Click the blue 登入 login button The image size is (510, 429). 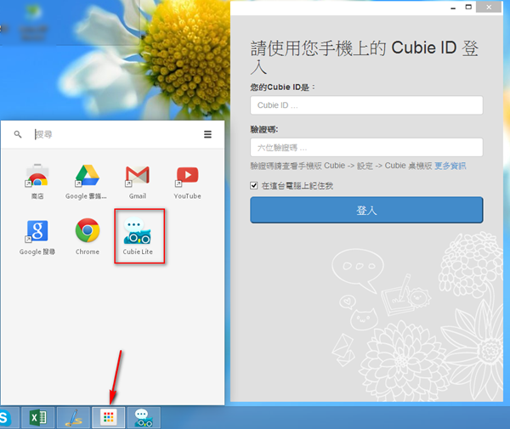coord(366,210)
